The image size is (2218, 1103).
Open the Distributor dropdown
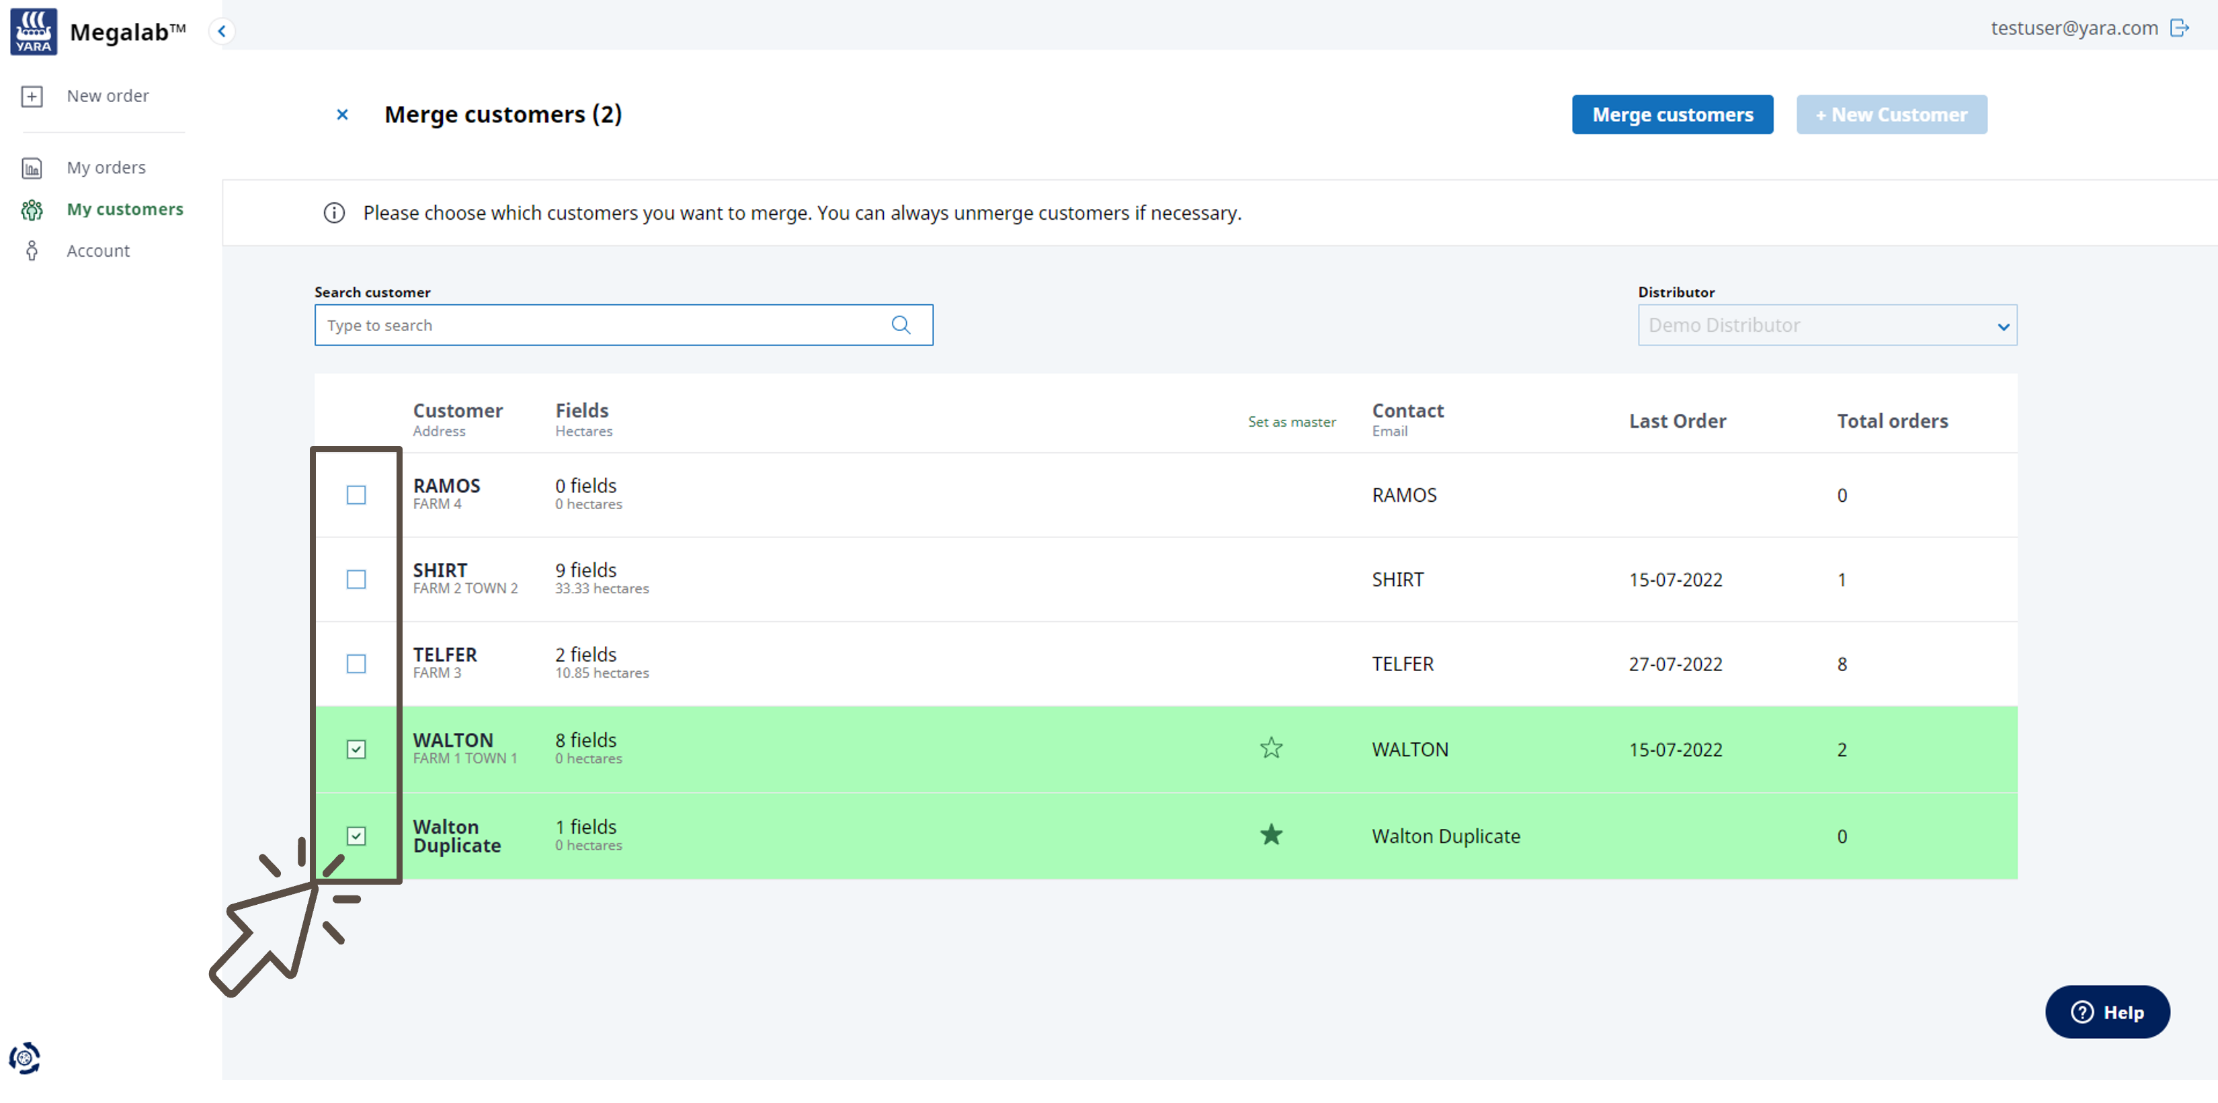[1826, 326]
